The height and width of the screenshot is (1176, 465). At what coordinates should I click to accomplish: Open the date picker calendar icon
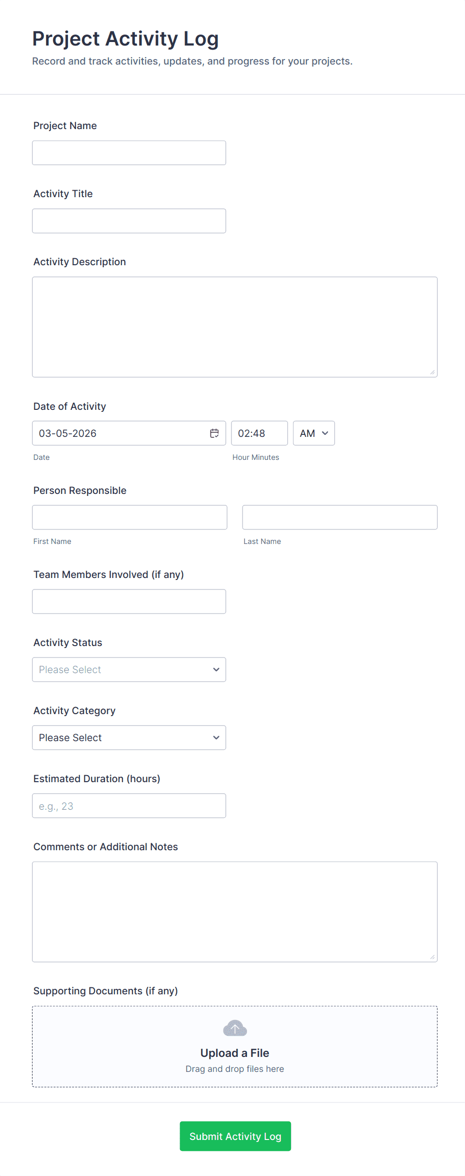click(x=214, y=433)
